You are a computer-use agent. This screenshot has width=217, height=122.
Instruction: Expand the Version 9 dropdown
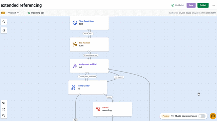(x=14, y=13)
